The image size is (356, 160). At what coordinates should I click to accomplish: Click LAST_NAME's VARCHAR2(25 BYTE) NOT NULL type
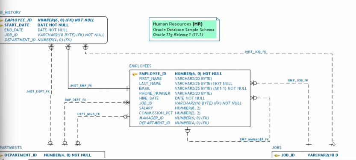[203, 84]
